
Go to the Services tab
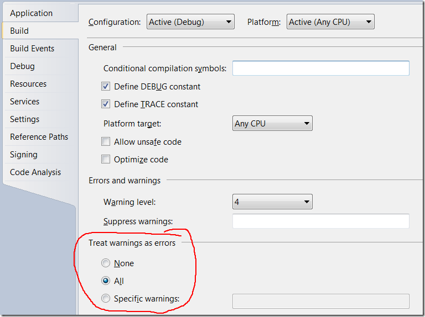[x=24, y=102]
